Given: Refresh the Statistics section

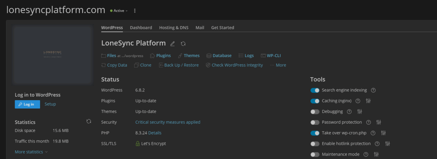Looking at the screenshot, I should pyautogui.click(x=88, y=121).
